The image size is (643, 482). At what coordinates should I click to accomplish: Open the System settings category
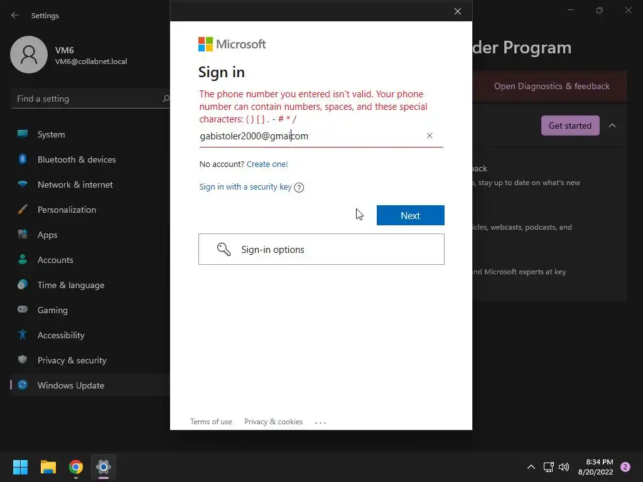90,134
